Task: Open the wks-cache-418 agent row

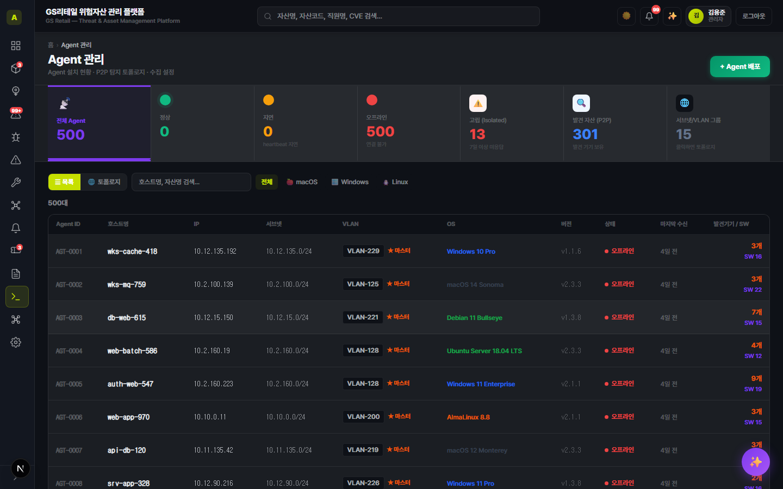Action: tap(409, 251)
